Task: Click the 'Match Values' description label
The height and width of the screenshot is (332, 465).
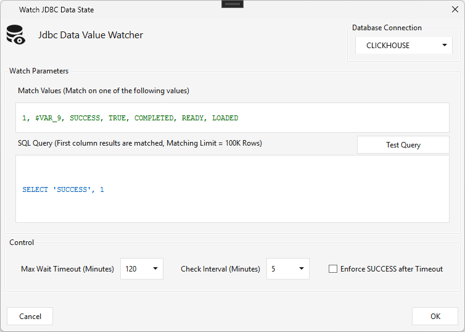Action: pos(104,91)
